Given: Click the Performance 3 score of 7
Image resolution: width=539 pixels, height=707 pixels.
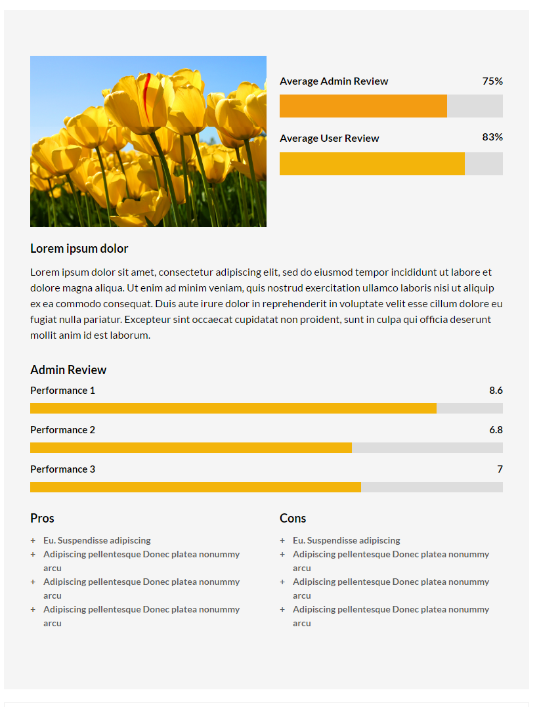Looking at the screenshot, I should pos(500,469).
